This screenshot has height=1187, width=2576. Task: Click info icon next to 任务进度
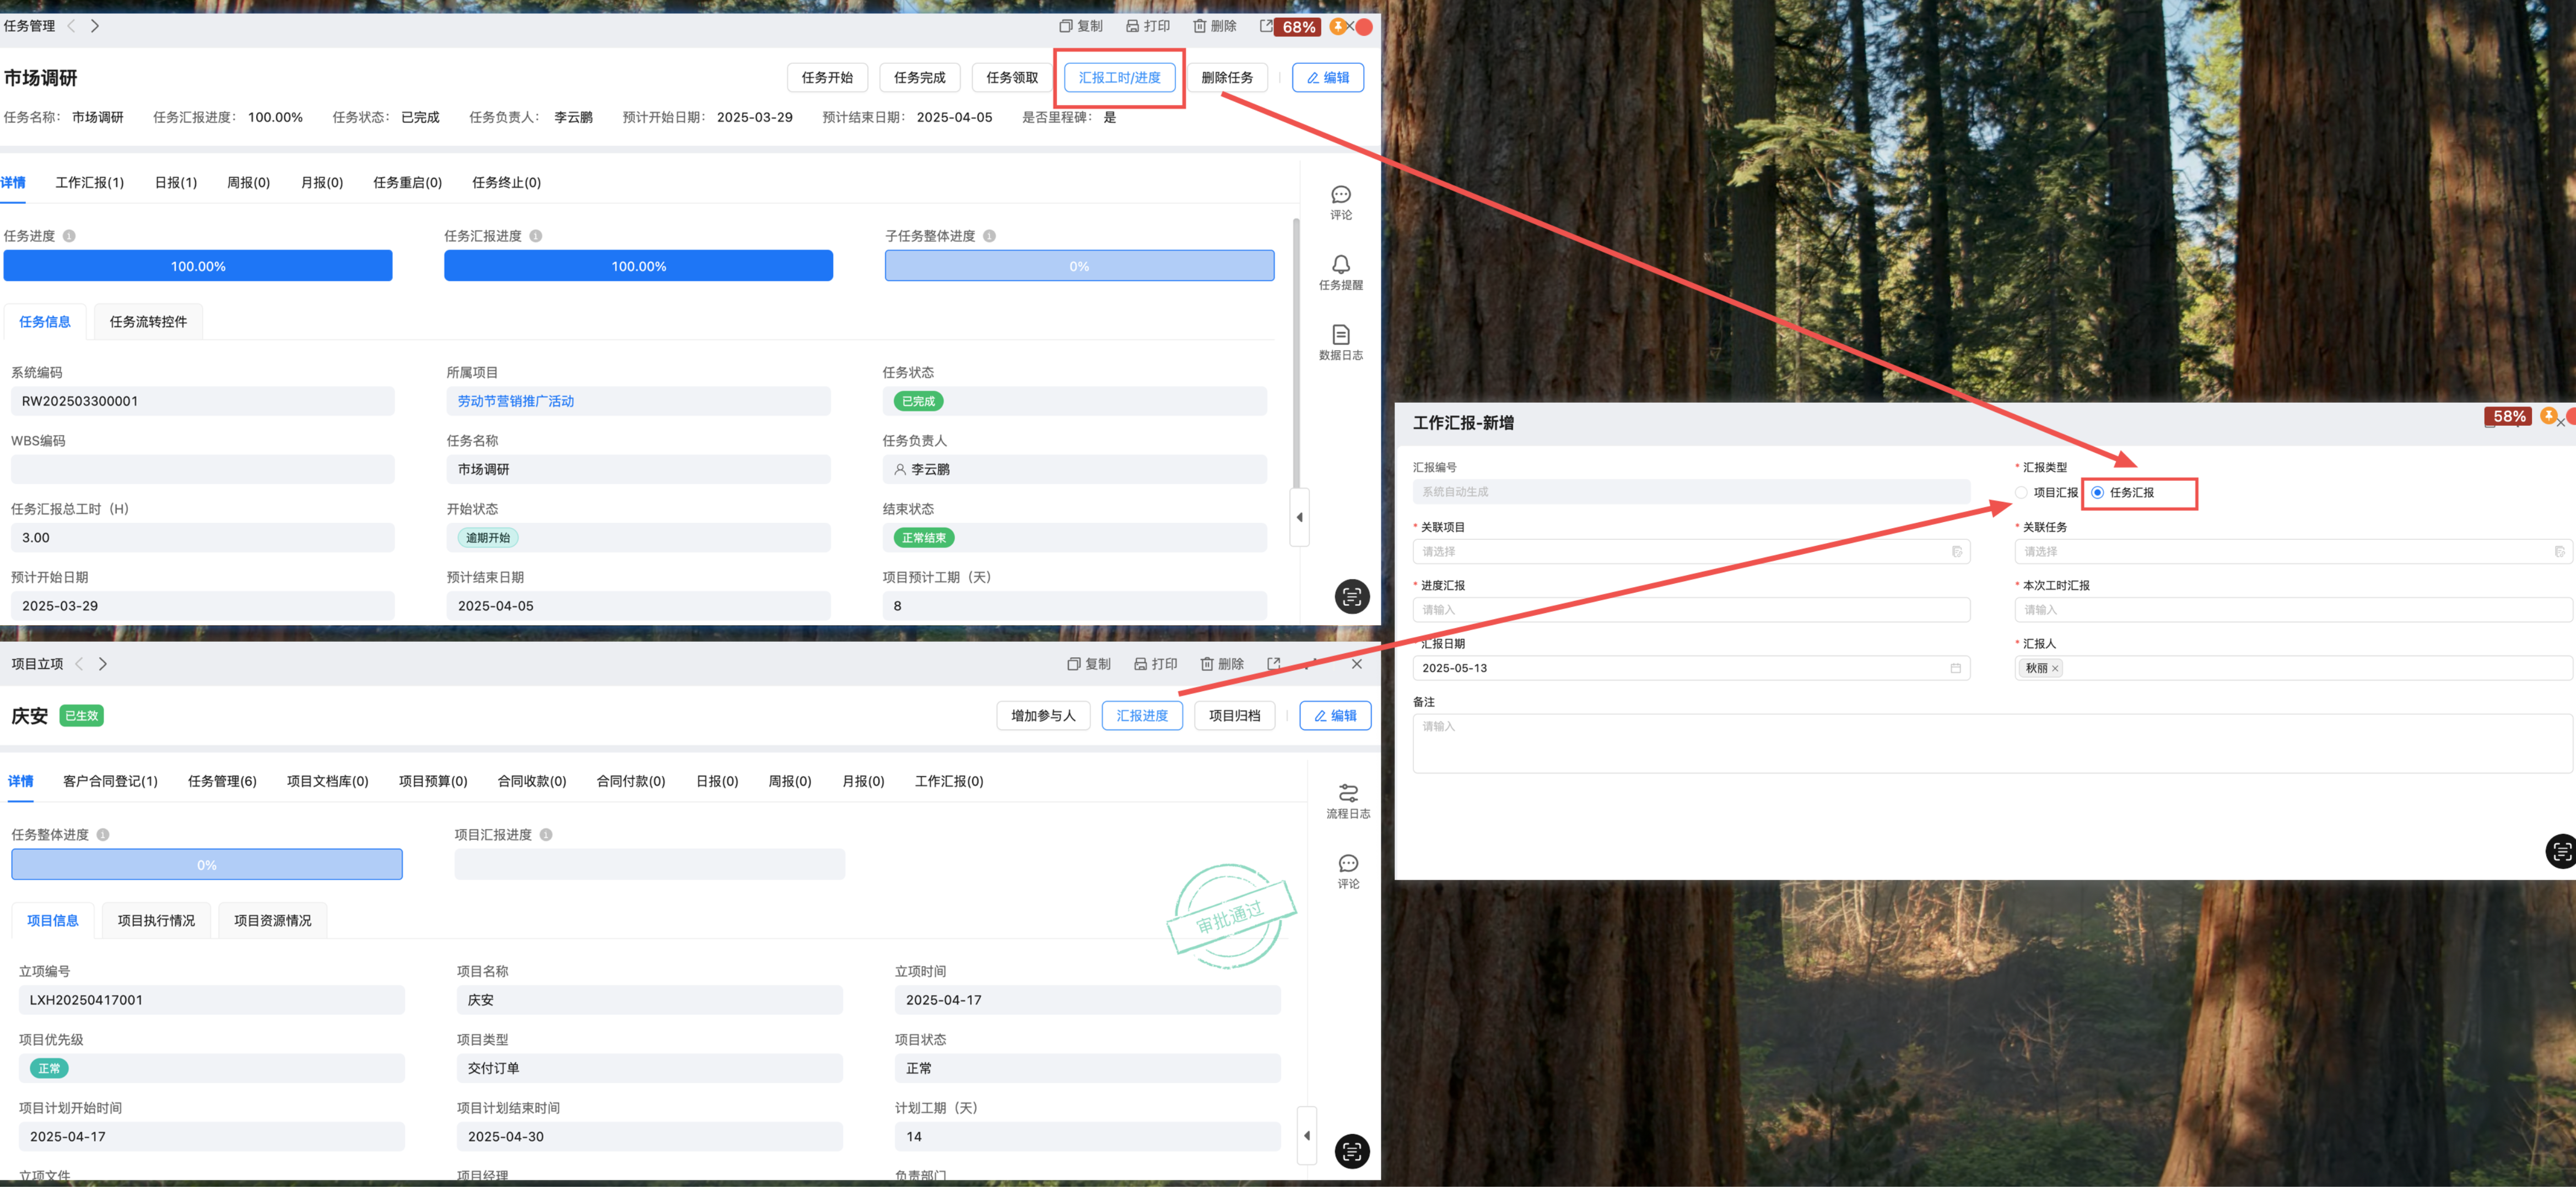coord(69,236)
